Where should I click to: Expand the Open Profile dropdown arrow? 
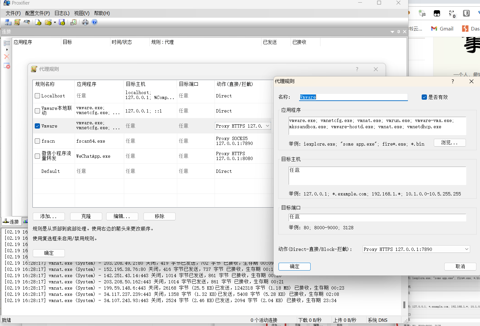coord(55,23)
